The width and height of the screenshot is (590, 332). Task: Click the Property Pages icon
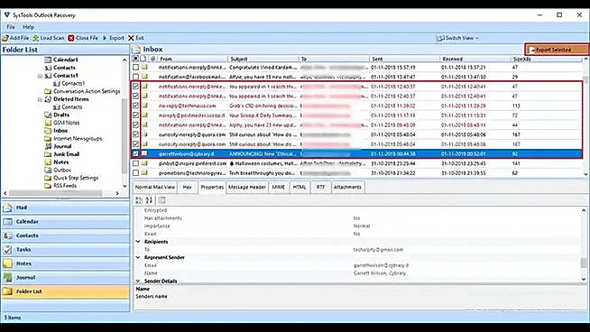point(161,200)
